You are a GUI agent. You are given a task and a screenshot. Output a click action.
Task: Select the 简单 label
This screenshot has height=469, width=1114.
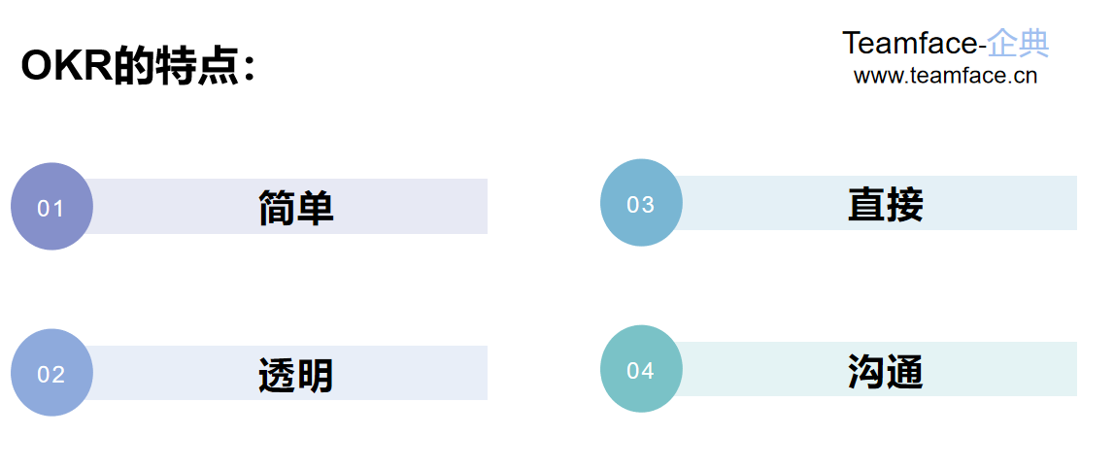[x=295, y=208]
